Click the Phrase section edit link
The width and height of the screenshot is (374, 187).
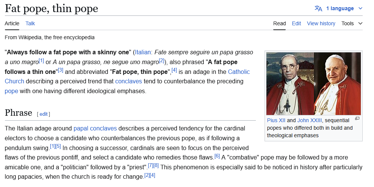(x=43, y=114)
